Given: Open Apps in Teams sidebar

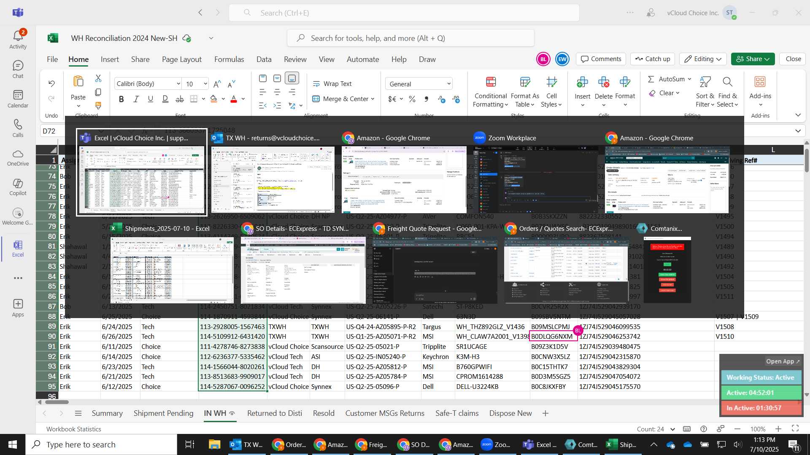Looking at the screenshot, I should 18,308.
